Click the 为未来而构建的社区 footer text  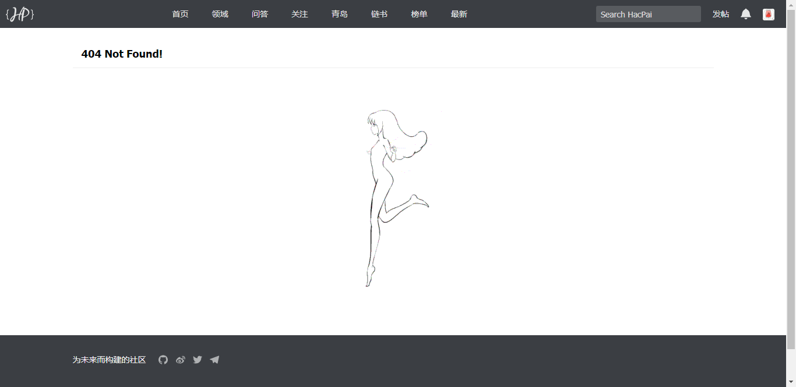[109, 360]
